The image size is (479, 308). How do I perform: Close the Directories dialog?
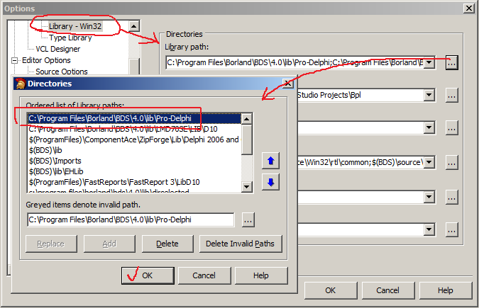(287, 84)
